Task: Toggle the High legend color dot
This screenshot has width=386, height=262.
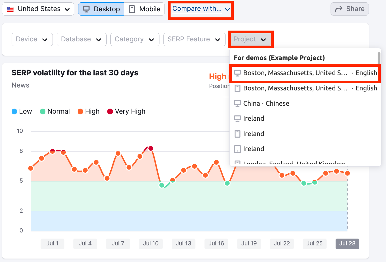Action: click(80, 111)
